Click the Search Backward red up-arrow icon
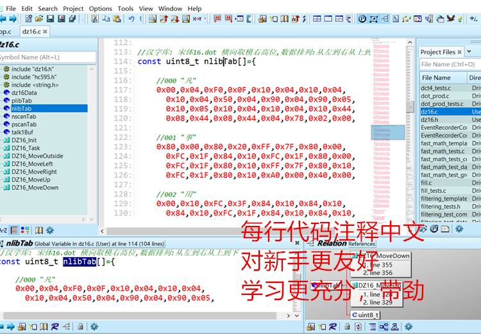 [164, 19]
